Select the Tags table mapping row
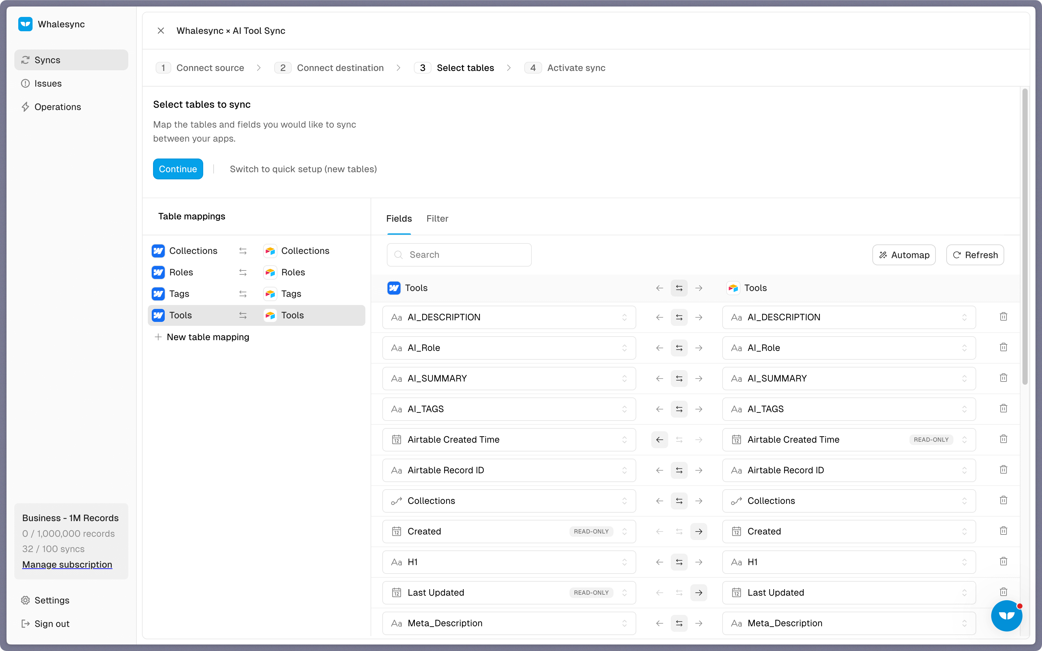Image resolution: width=1042 pixels, height=651 pixels. tap(256, 294)
